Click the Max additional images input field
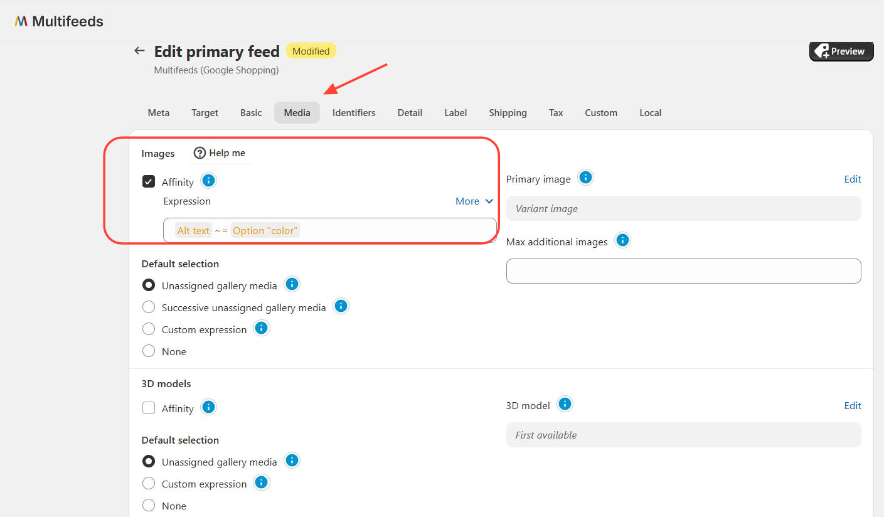Screen dimensions: 884x517 point(683,270)
